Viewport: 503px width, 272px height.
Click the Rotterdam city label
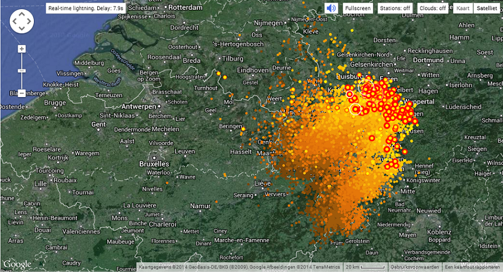click(x=185, y=7)
